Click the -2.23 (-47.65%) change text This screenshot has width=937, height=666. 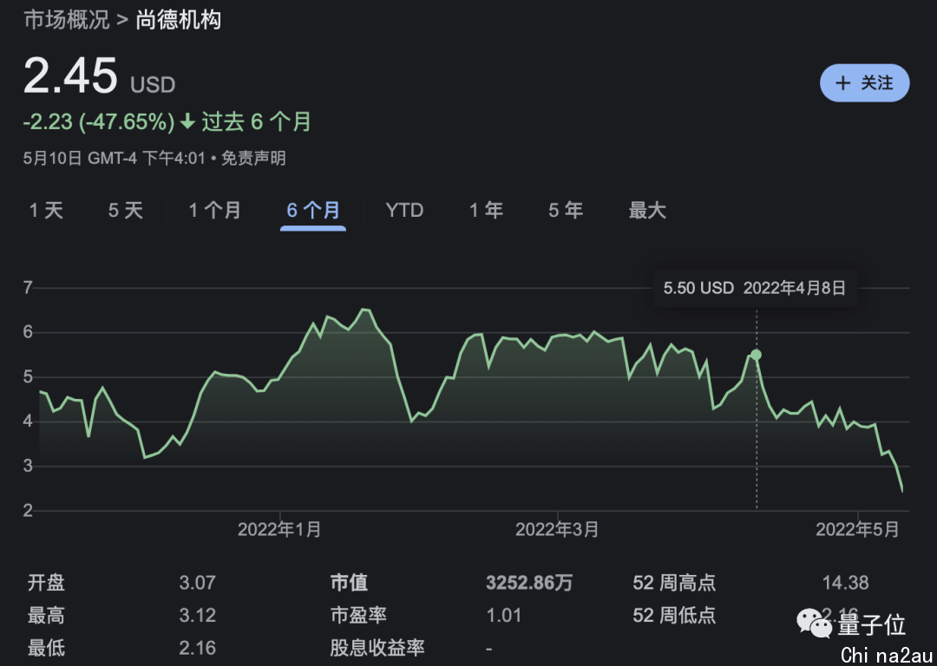99,122
